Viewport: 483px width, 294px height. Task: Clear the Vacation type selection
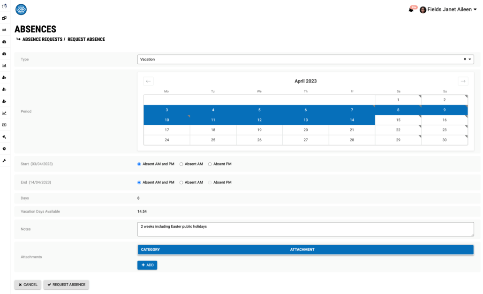click(x=465, y=59)
